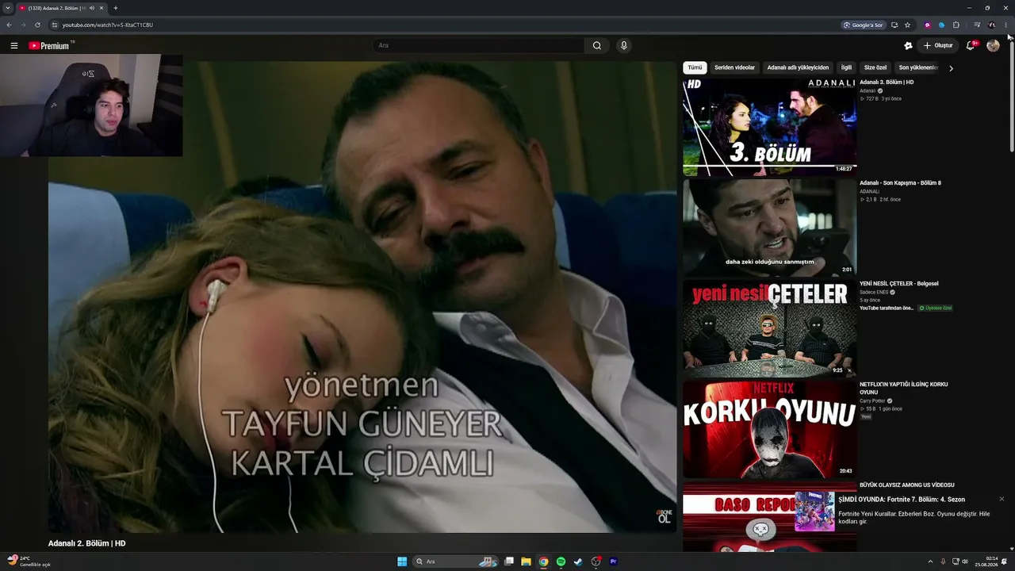Close the Adanalı 2. Bölüm tab
This screenshot has height=571, width=1015.
[101, 8]
